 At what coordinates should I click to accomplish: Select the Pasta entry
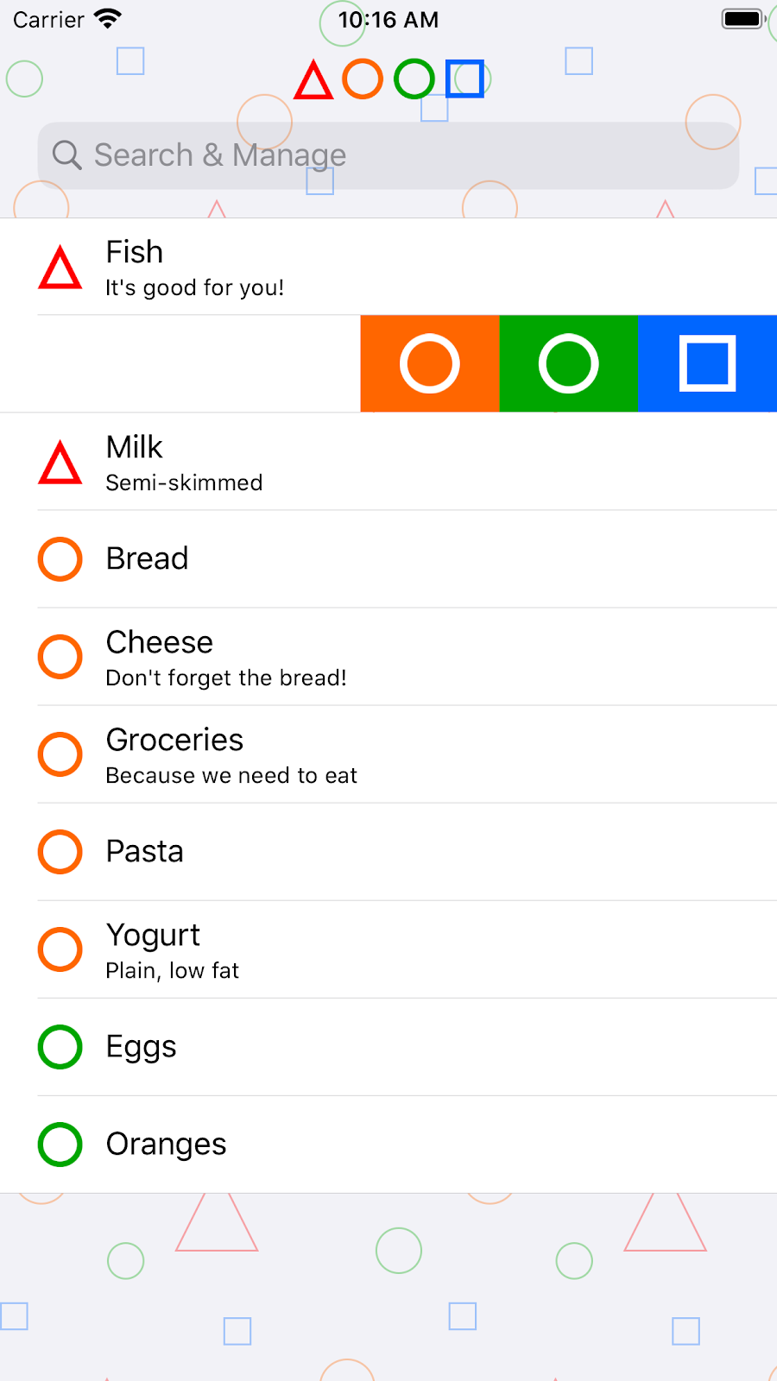[x=388, y=852]
